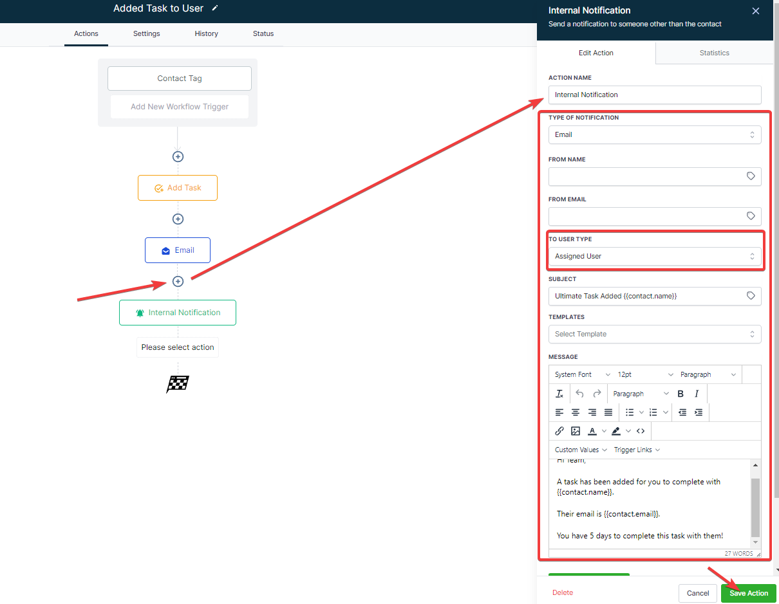The image size is (779, 604).
Task: Close the Internal Notification panel
Action: tap(756, 11)
